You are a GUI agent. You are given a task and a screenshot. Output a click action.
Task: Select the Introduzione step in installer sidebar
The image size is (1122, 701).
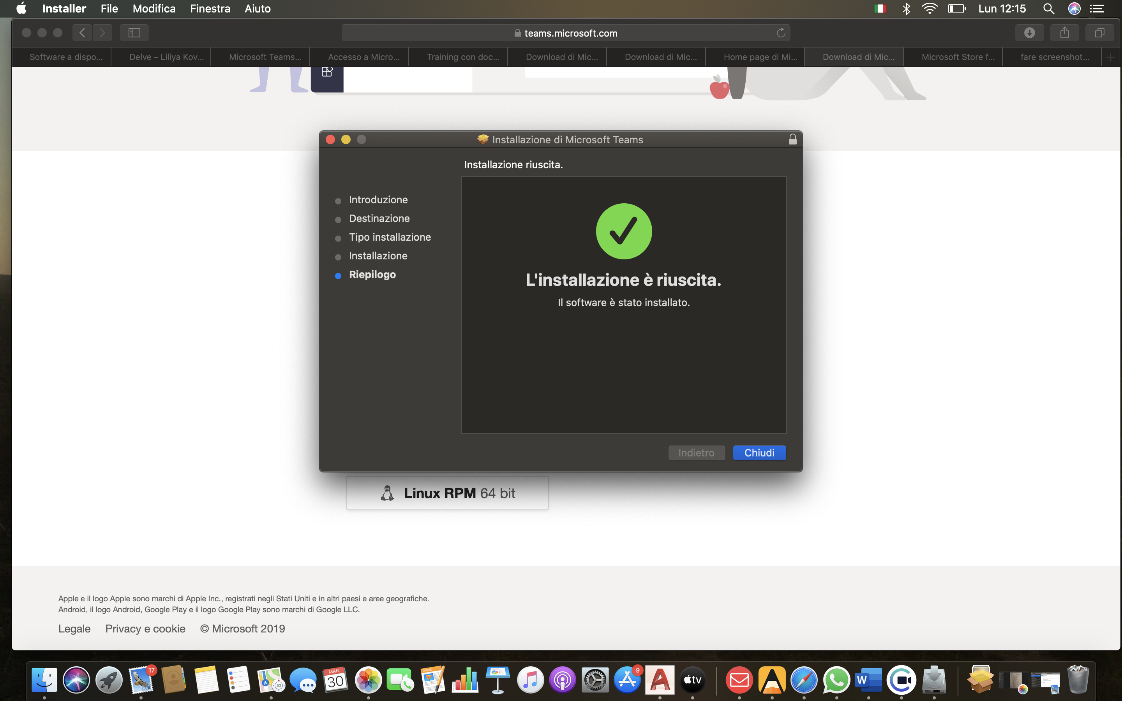[x=378, y=200]
